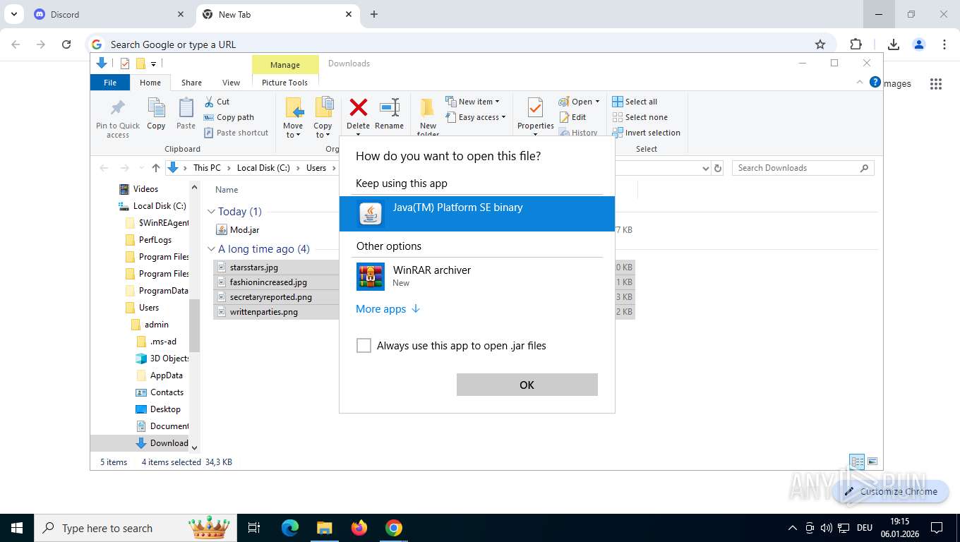Switch to the View ribbon tab

[231, 83]
